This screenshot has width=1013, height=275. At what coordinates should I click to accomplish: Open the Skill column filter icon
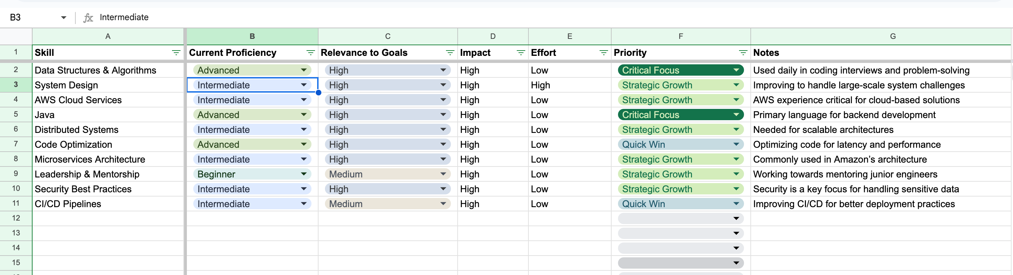tap(176, 53)
